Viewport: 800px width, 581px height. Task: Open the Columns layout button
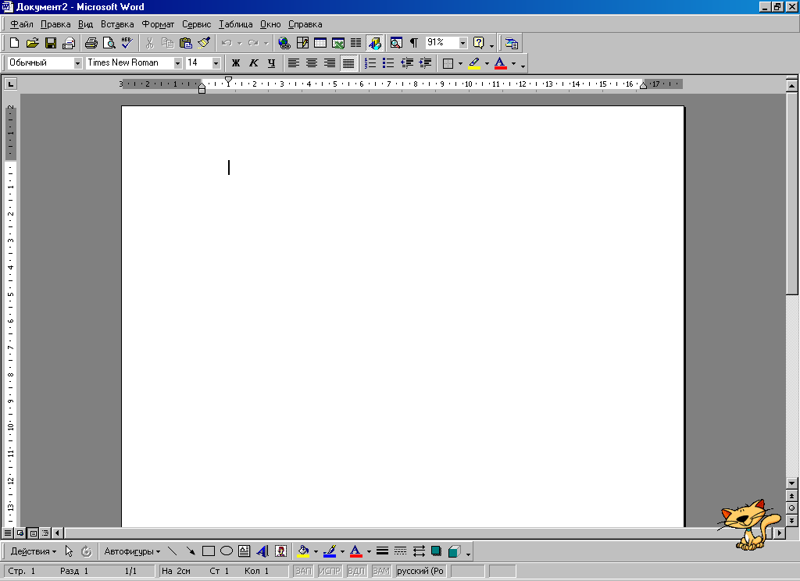355,44
